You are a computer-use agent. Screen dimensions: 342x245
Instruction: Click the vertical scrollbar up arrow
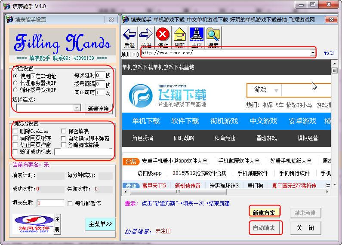pos(334,64)
